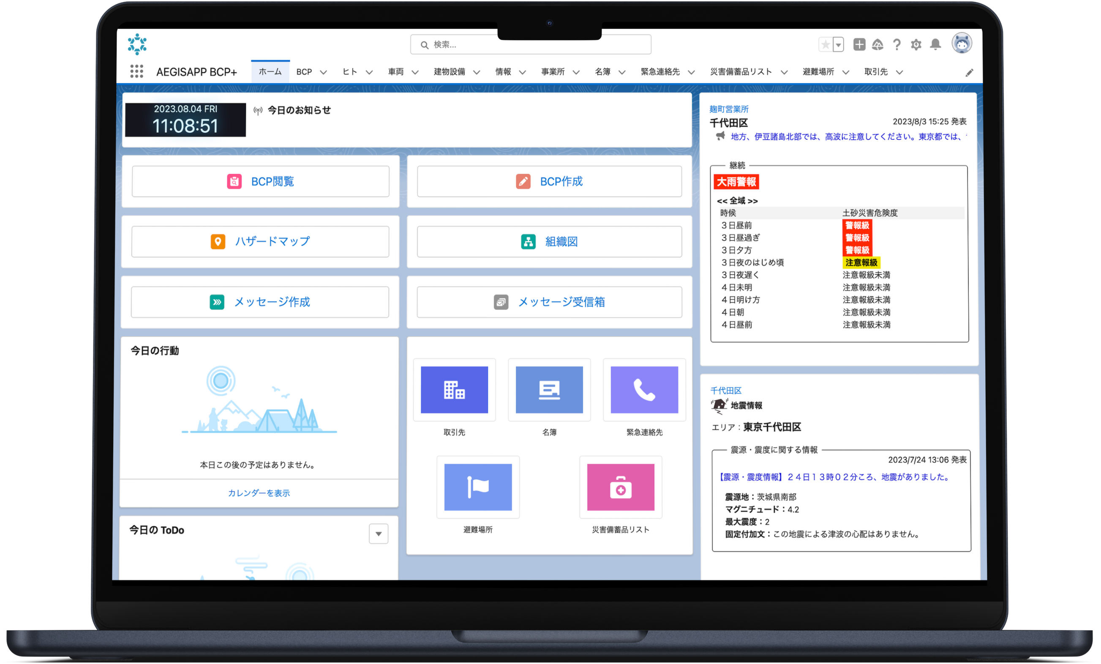Open the setup gear icon
The image size is (1101, 664).
(x=916, y=44)
